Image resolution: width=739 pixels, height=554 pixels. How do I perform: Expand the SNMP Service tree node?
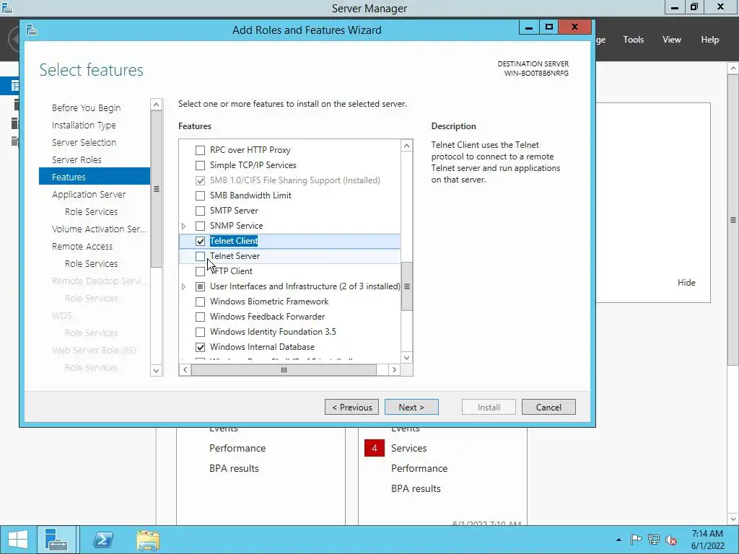(x=184, y=226)
